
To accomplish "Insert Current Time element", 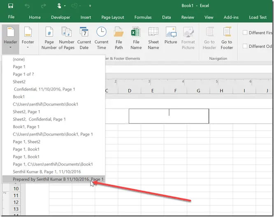I will point(101,38).
